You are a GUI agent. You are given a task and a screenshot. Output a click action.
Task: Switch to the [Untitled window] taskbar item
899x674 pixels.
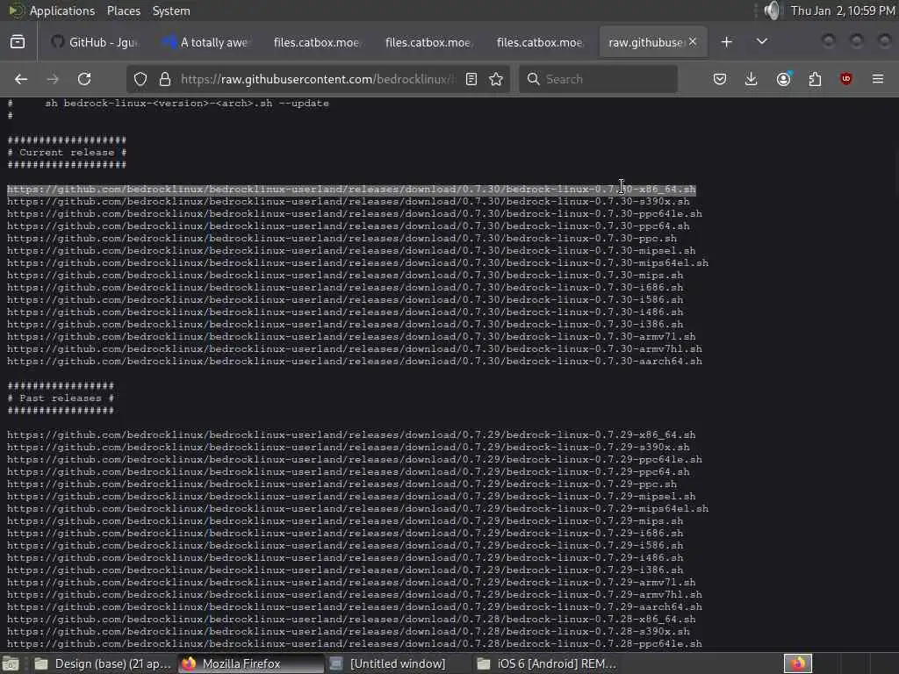pyautogui.click(x=398, y=663)
